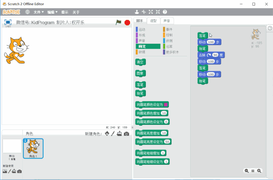This screenshot has height=180, width=273.
Task: Click the green flag to run
Action: tap(119, 22)
